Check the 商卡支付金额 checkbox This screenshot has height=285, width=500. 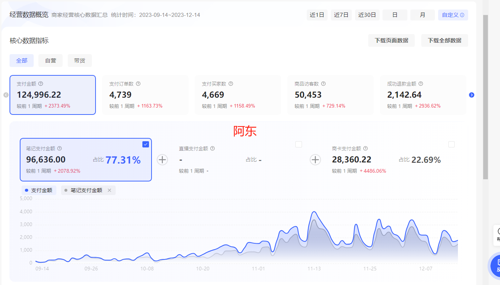coord(451,145)
